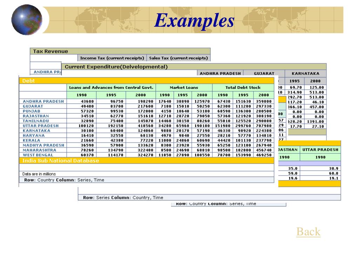
Task: Click the globe icon beside the title
Action: click(27, 20)
